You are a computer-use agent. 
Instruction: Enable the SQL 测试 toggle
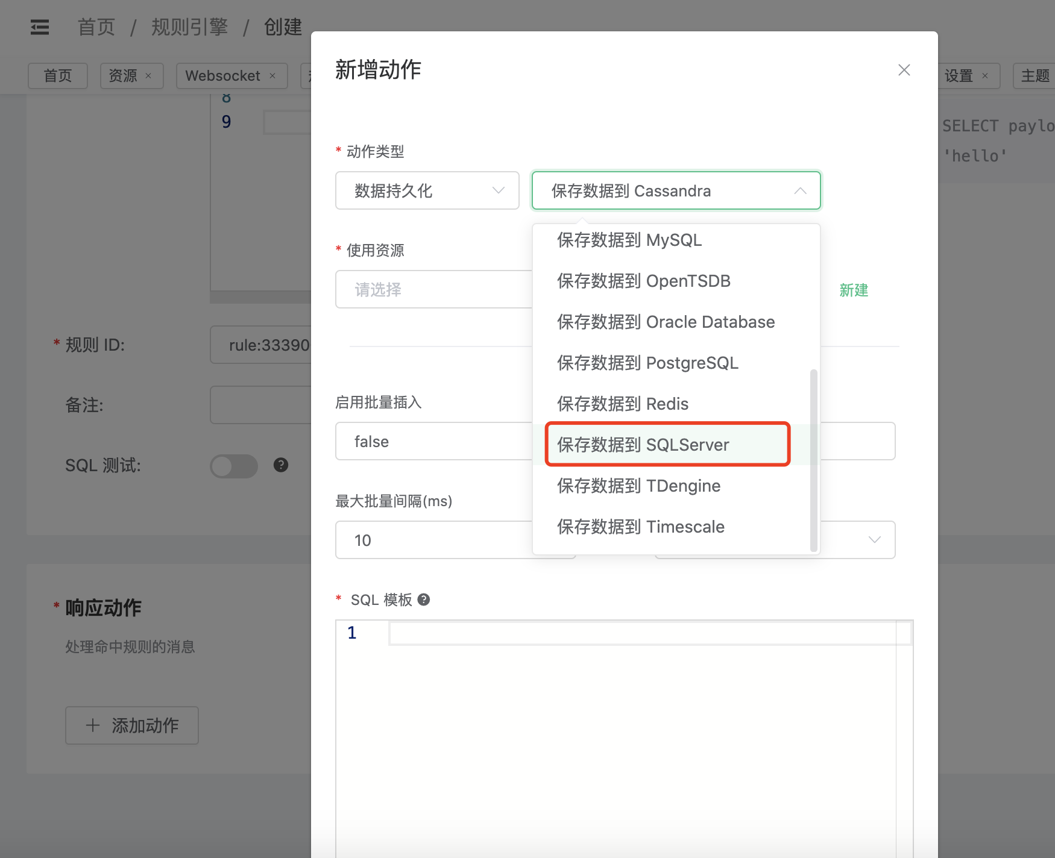234,466
